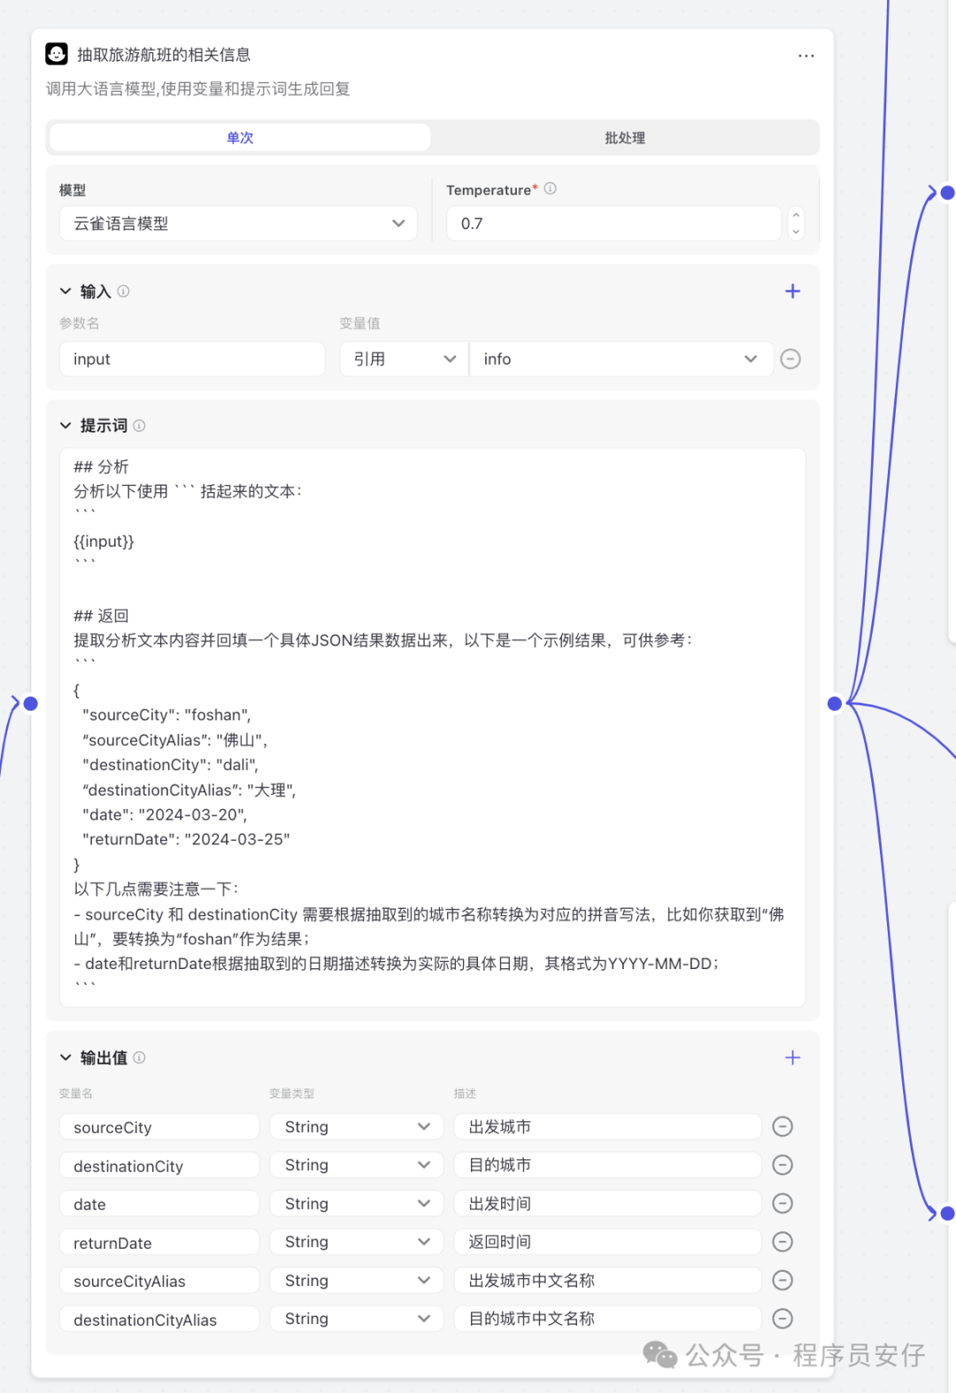Image resolution: width=956 pixels, height=1393 pixels.
Task: Click the lower right connected node port
Action: click(947, 1213)
